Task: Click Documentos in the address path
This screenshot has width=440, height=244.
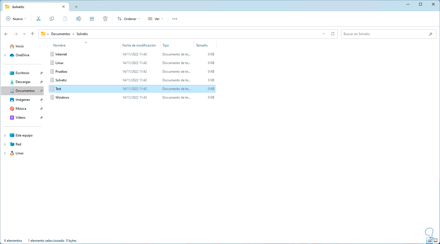Action: [x=61, y=34]
